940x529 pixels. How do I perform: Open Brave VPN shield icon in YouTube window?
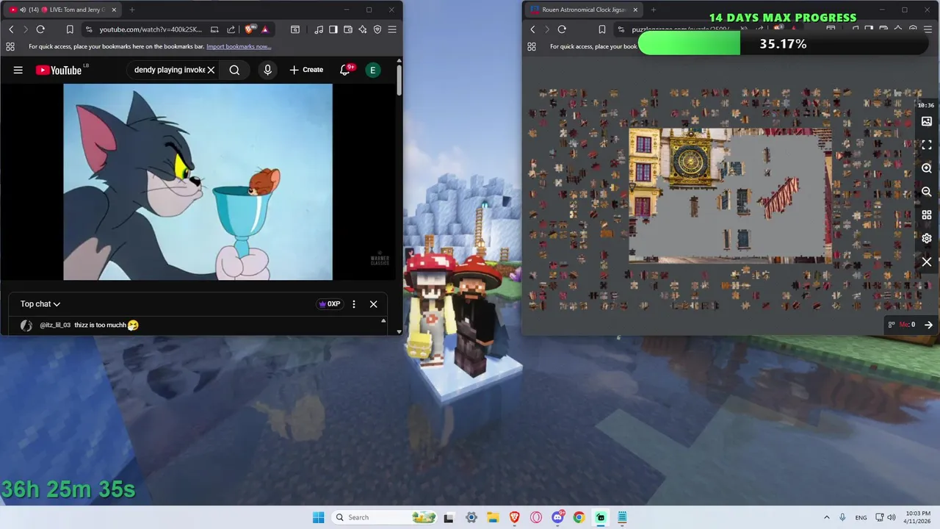click(x=377, y=29)
